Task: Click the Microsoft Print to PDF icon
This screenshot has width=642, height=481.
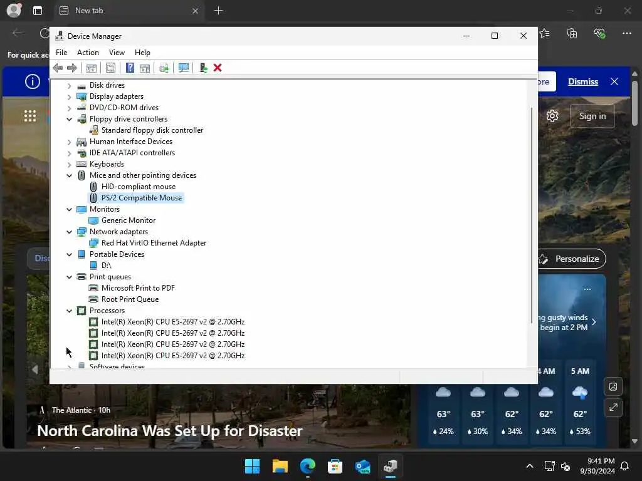Action: (x=93, y=288)
